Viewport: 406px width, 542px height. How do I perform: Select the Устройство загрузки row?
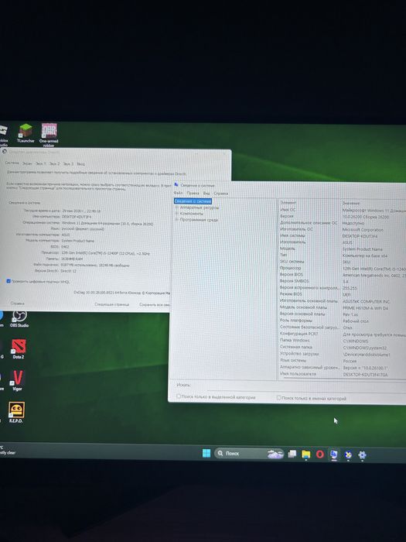[x=343, y=354]
